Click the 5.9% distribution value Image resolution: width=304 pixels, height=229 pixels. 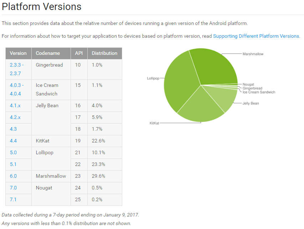[x=97, y=118]
